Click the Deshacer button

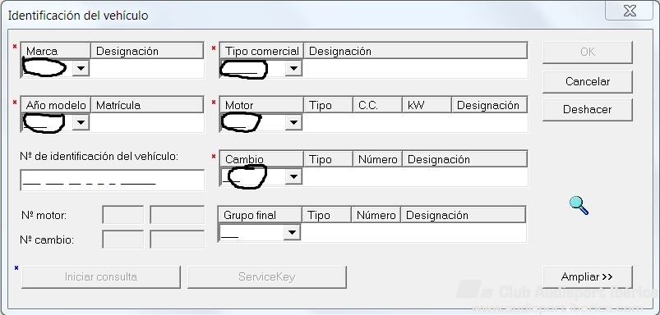[x=588, y=110]
